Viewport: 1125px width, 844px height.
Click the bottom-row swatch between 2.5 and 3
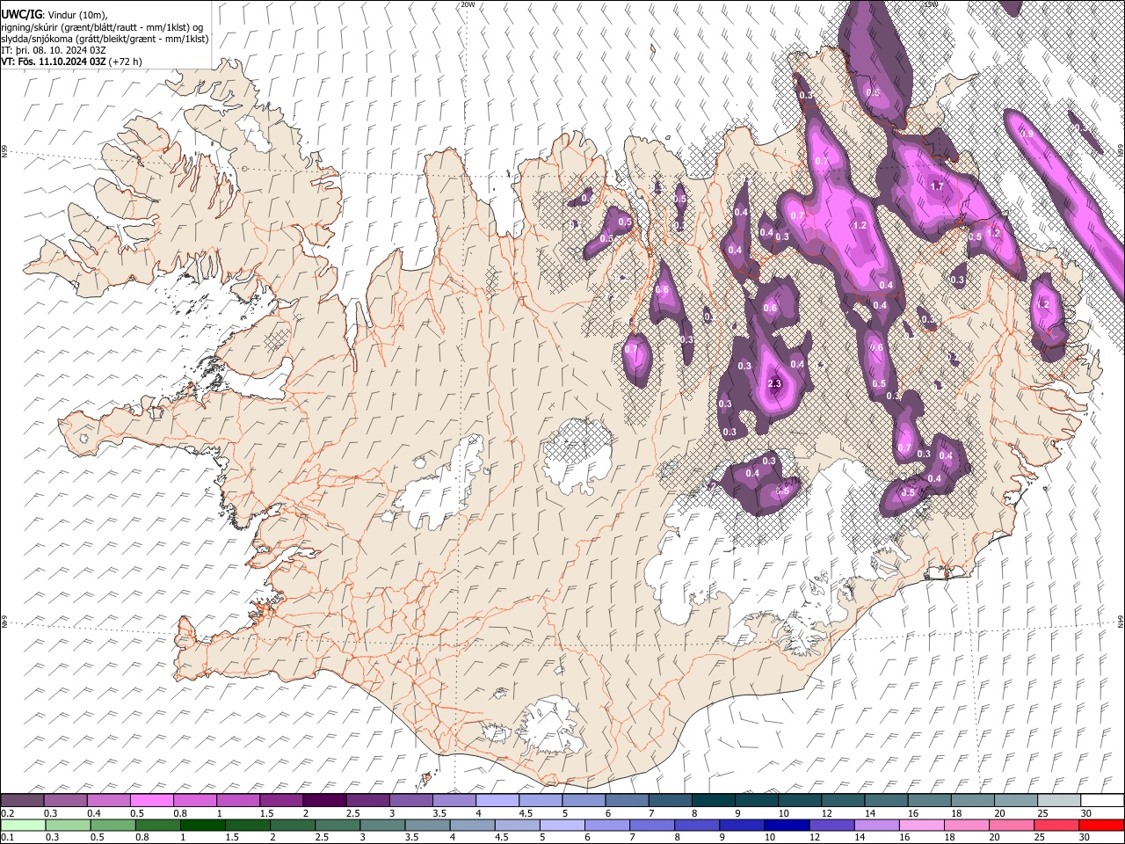(x=337, y=825)
